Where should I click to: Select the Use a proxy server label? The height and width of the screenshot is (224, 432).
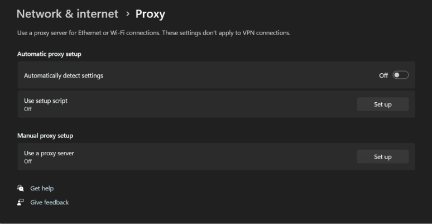point(49,153)
